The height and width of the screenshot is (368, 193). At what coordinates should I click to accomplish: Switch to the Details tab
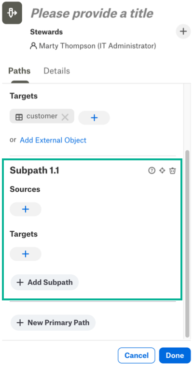tap(57, 71)
